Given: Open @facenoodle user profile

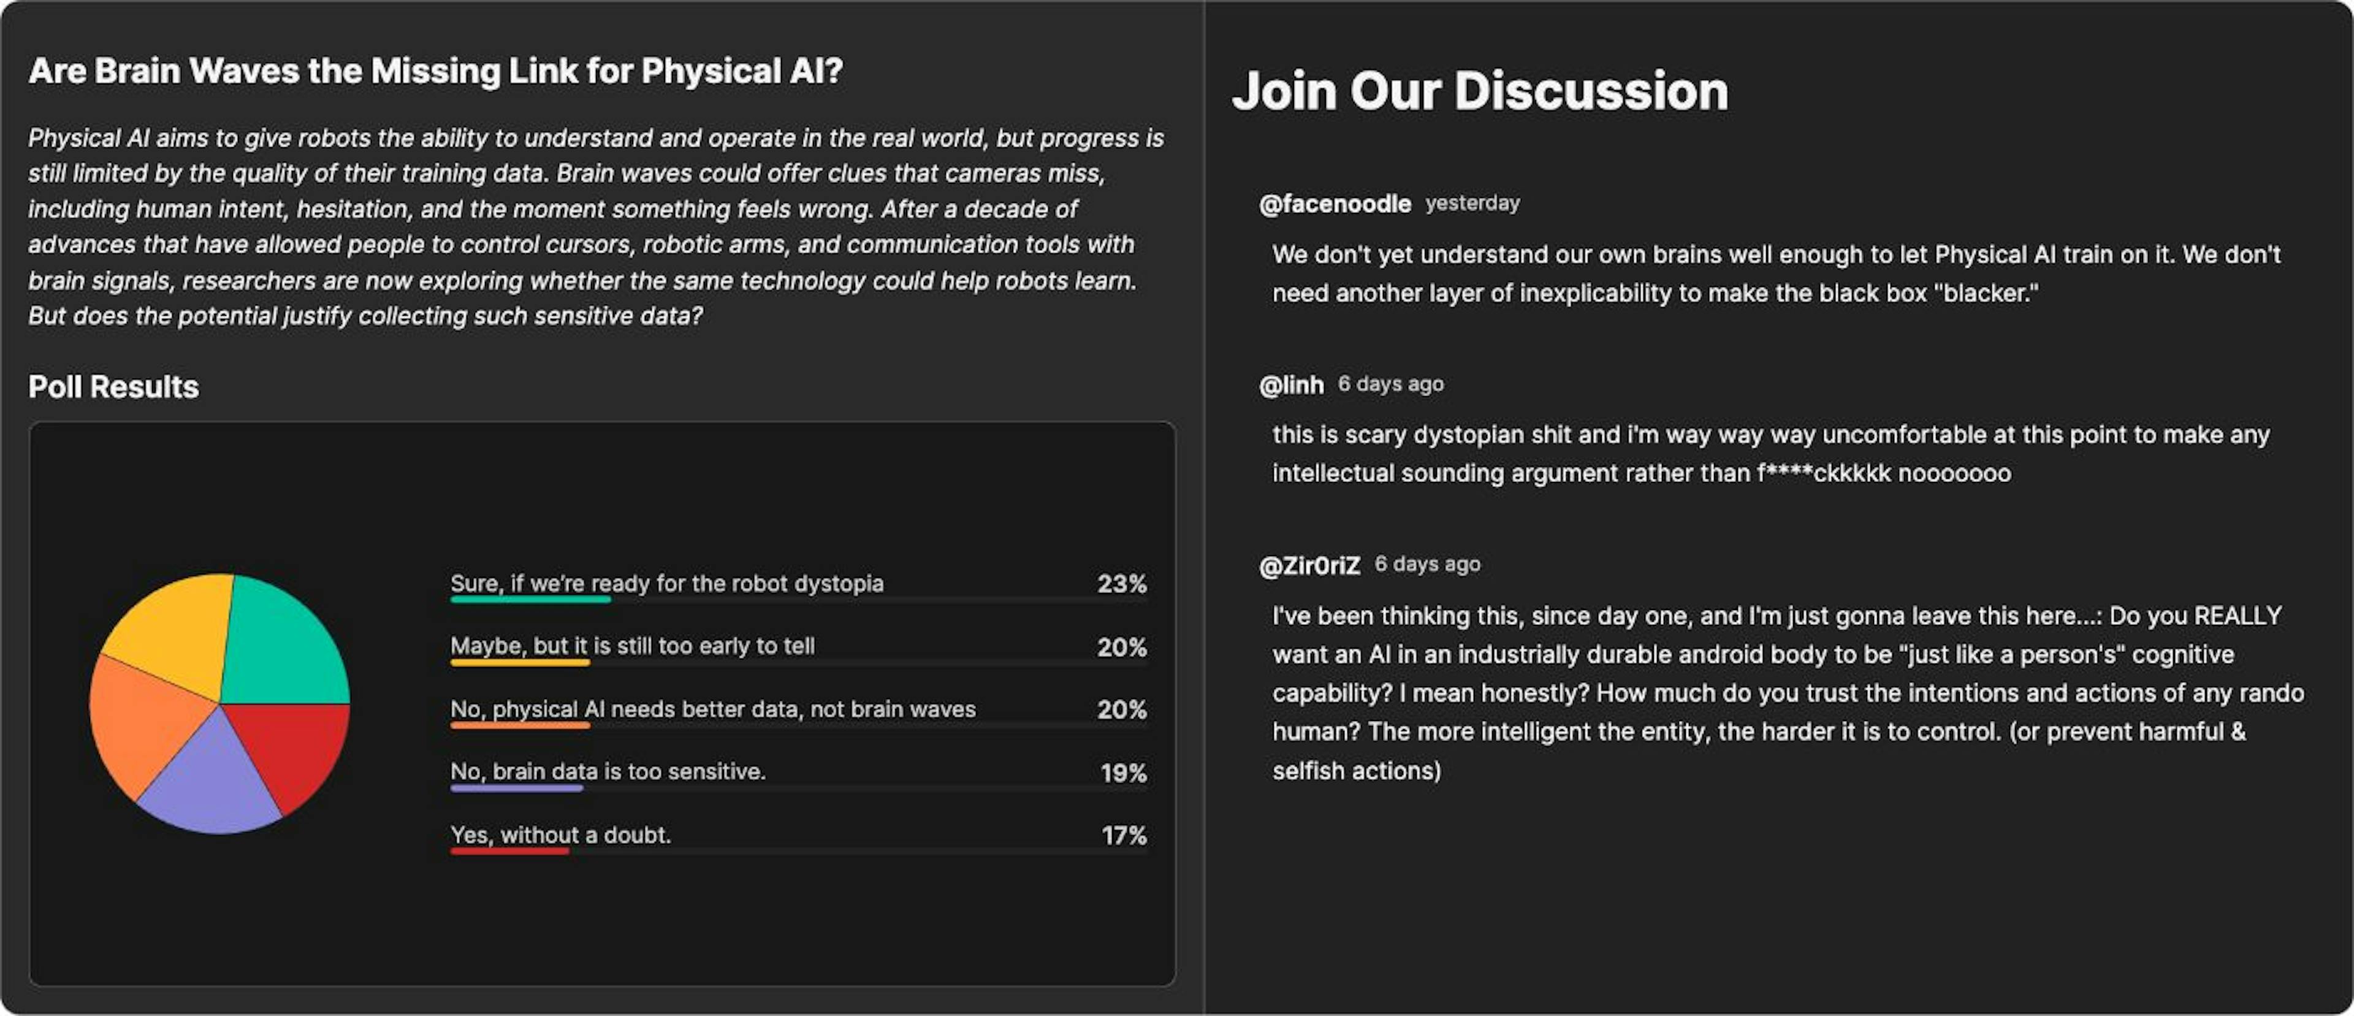Looking at the screenshot, I should (x=1335, y=204).
